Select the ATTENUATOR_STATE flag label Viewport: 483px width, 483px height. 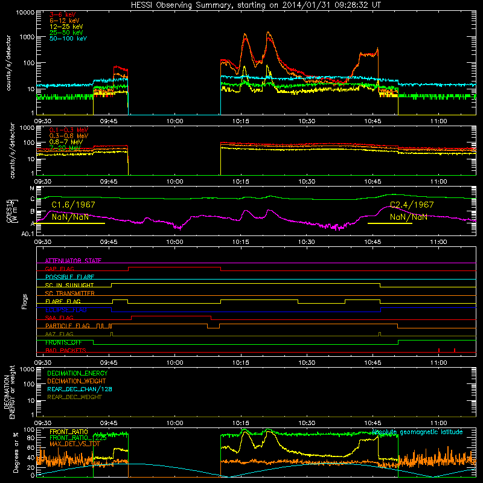click(x=73, y=261)
